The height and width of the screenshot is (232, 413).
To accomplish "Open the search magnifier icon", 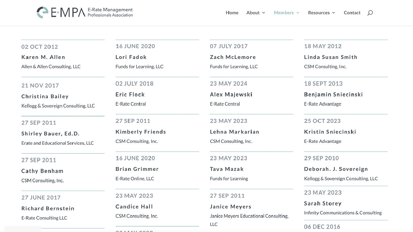I will pyautogui.click(x=370, y=13).
